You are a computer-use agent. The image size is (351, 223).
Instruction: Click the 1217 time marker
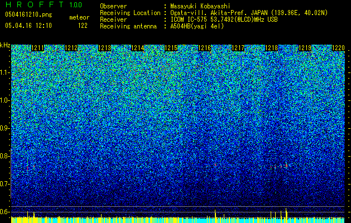[238, 48]
